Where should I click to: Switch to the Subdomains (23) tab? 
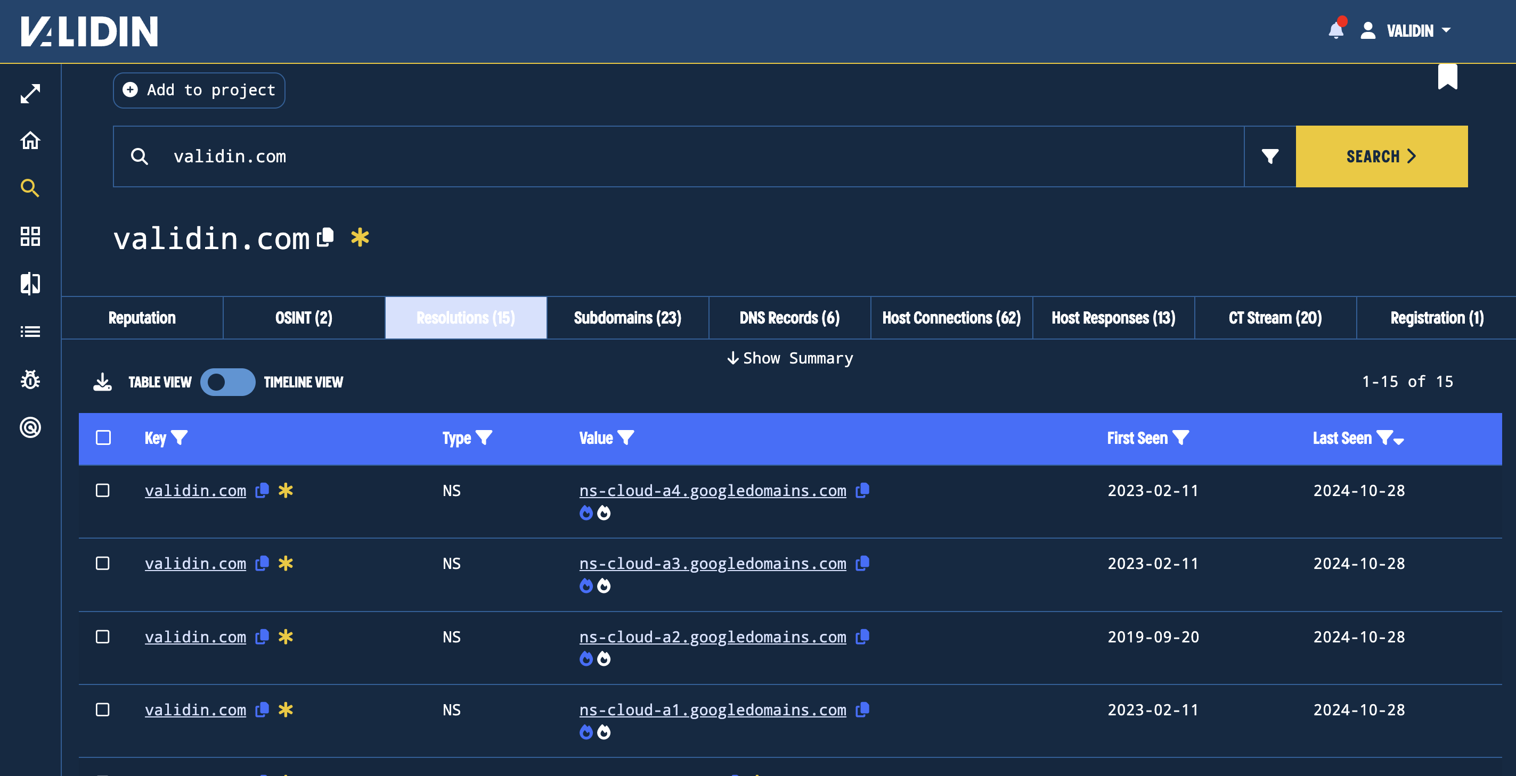pos(627,317)
